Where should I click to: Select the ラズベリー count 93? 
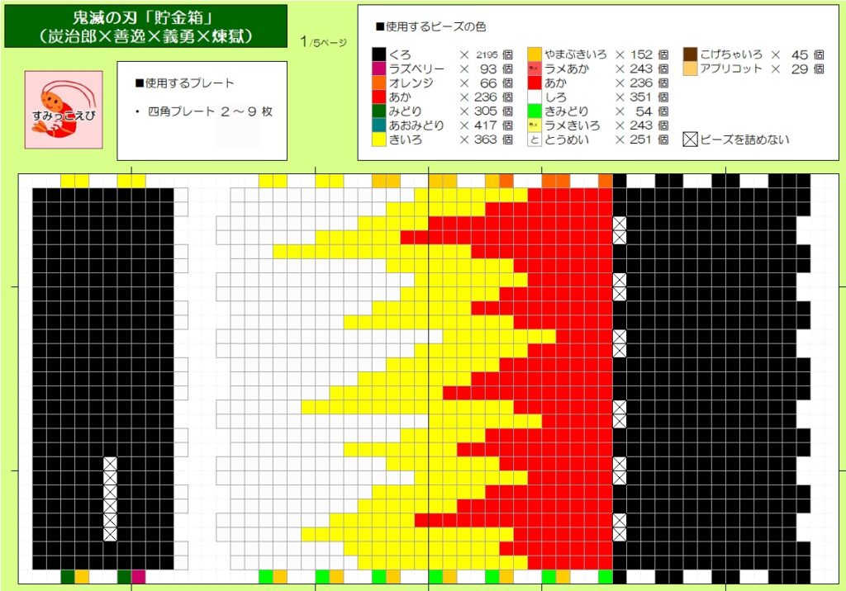(488, 69)
